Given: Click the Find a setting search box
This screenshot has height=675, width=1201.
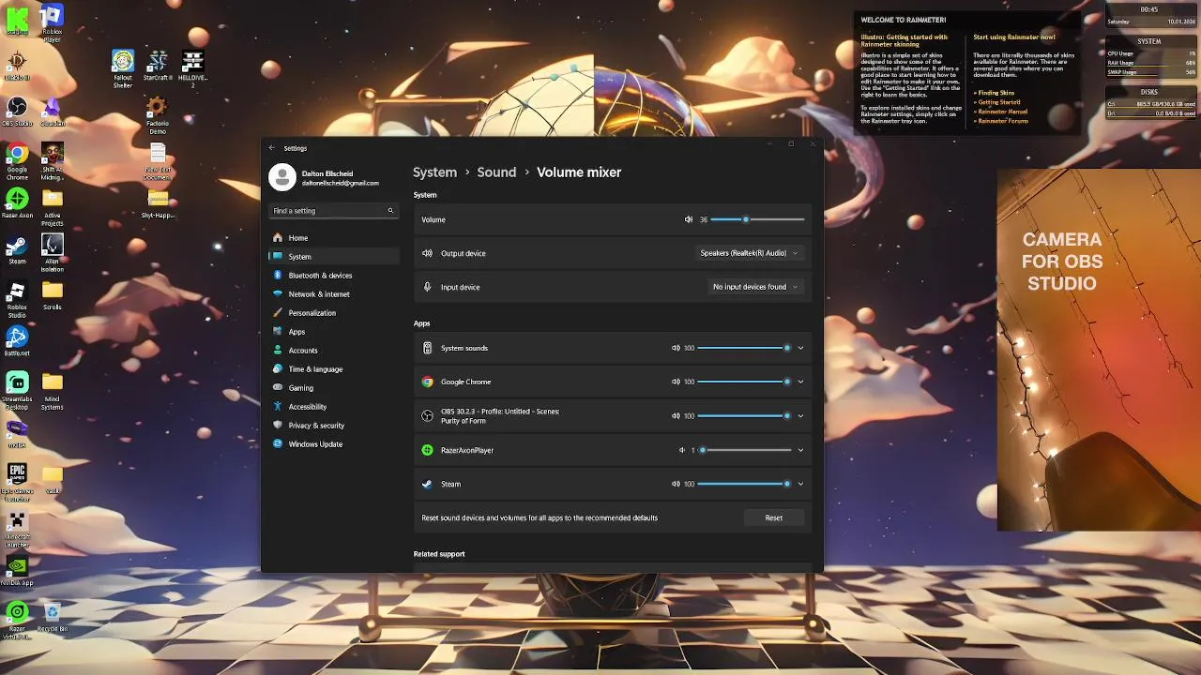Looking at the screenshot, I should click(x=333, y=211).
